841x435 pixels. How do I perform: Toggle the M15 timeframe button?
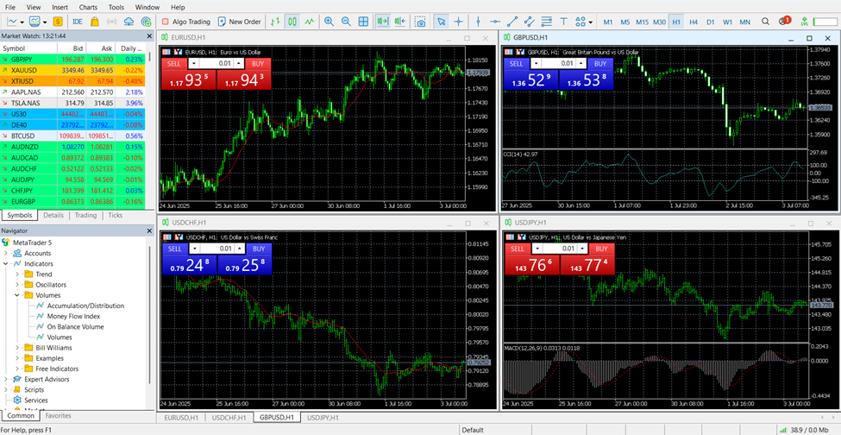tap(642, 22)
